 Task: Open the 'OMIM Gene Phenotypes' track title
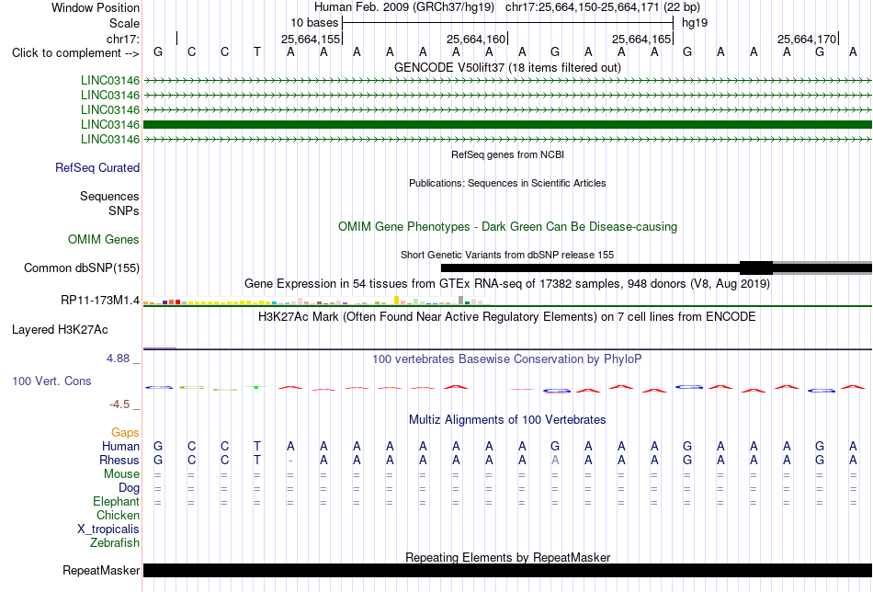(507, 227)
